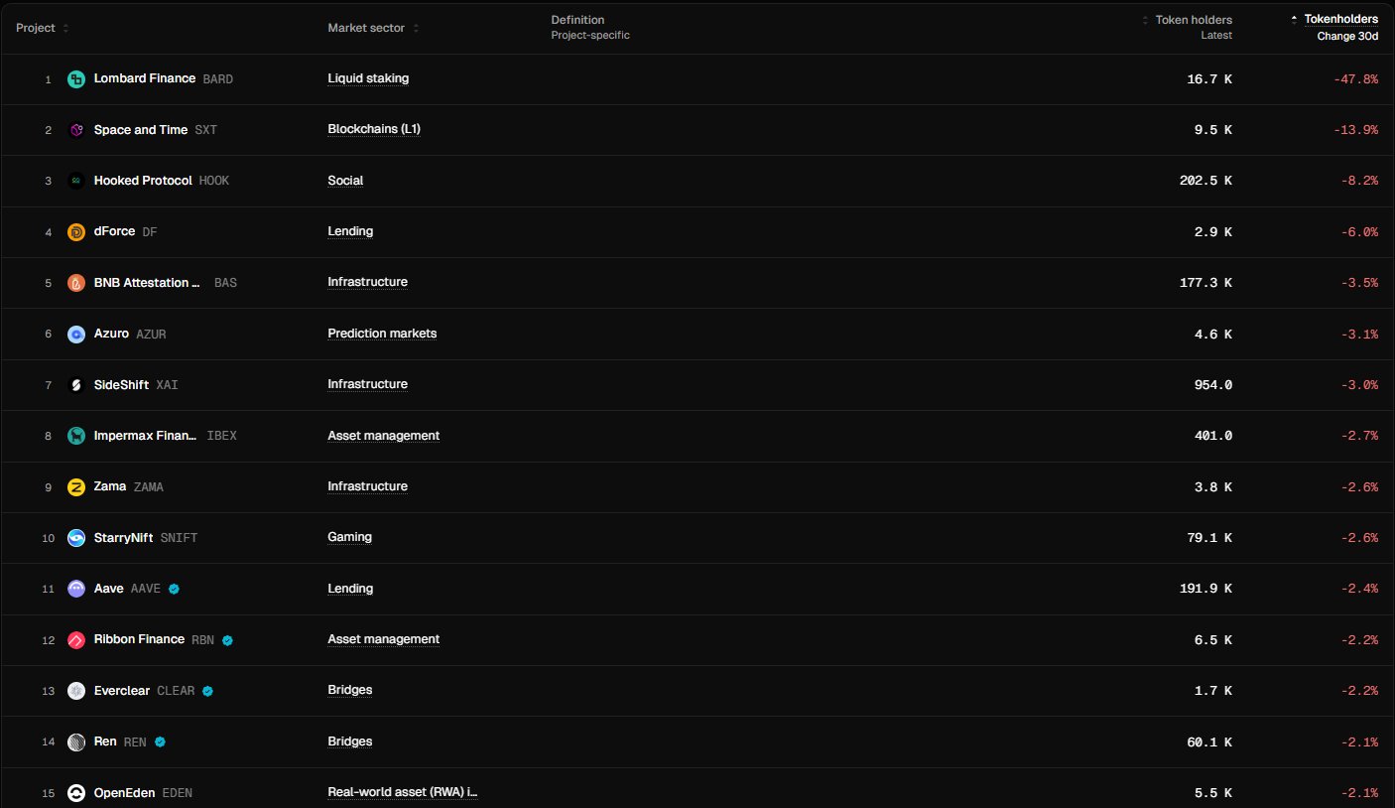Click the verified badge next to Ribbon Finance
The width and height of the screenshot is (1395, 808).
(227, 640)
